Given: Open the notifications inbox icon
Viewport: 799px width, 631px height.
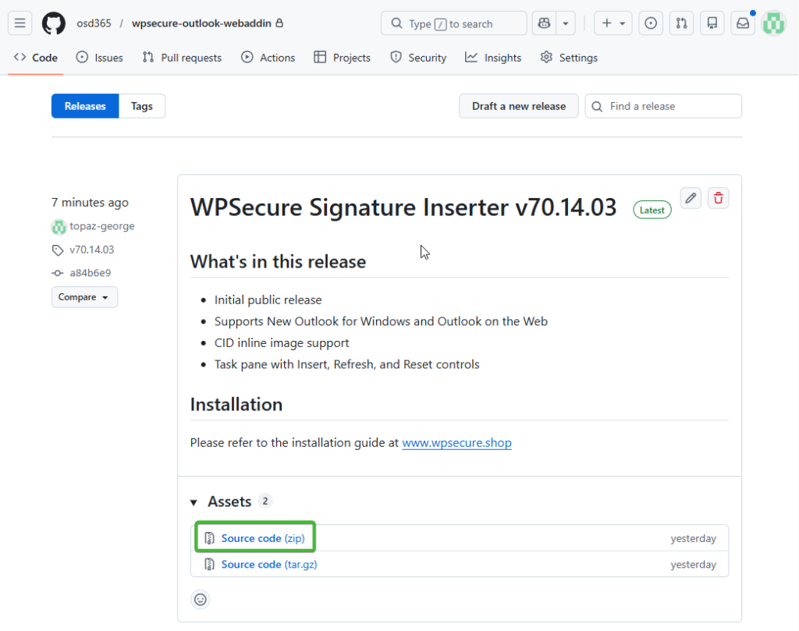Looking at the screenshot, I should tap(743, 23).
